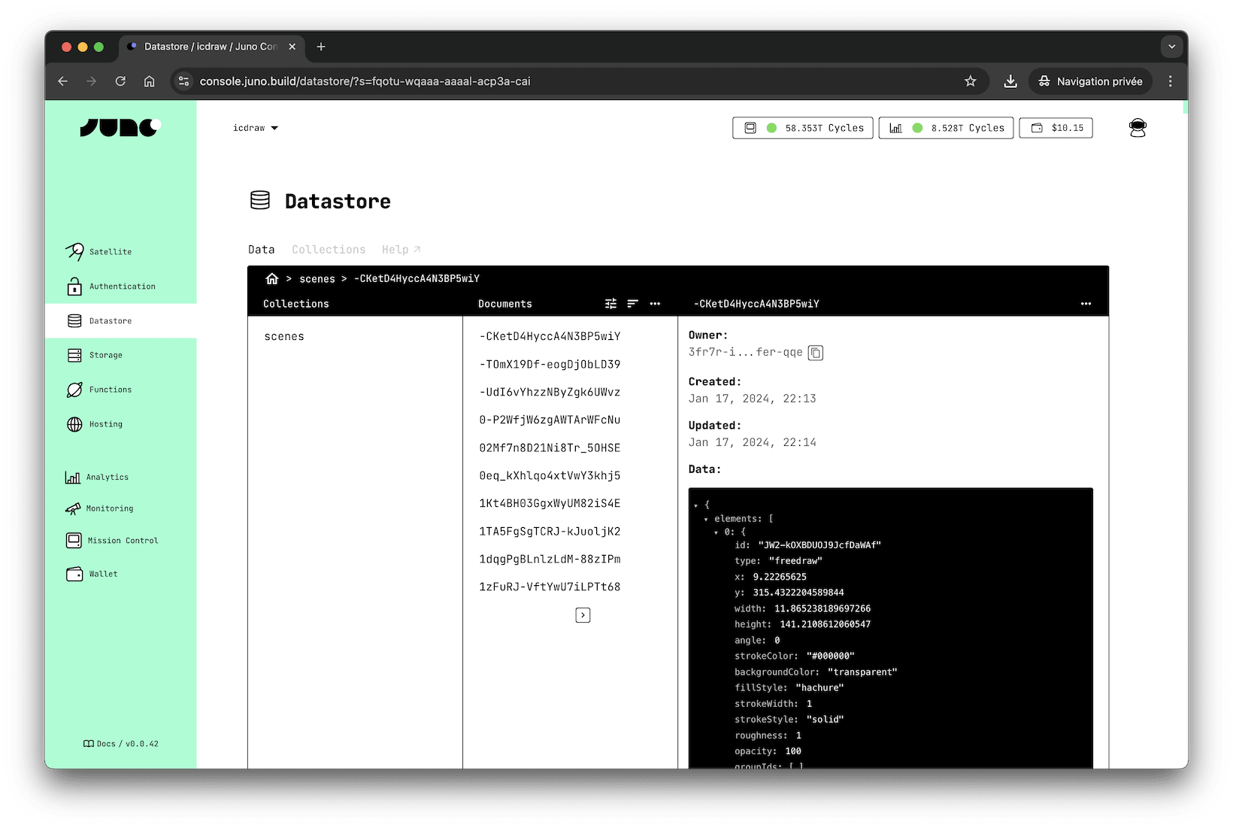Screen dimensions: 1233x828
Task: Switch to the Collections tab
Action: [x=329, y=249]
